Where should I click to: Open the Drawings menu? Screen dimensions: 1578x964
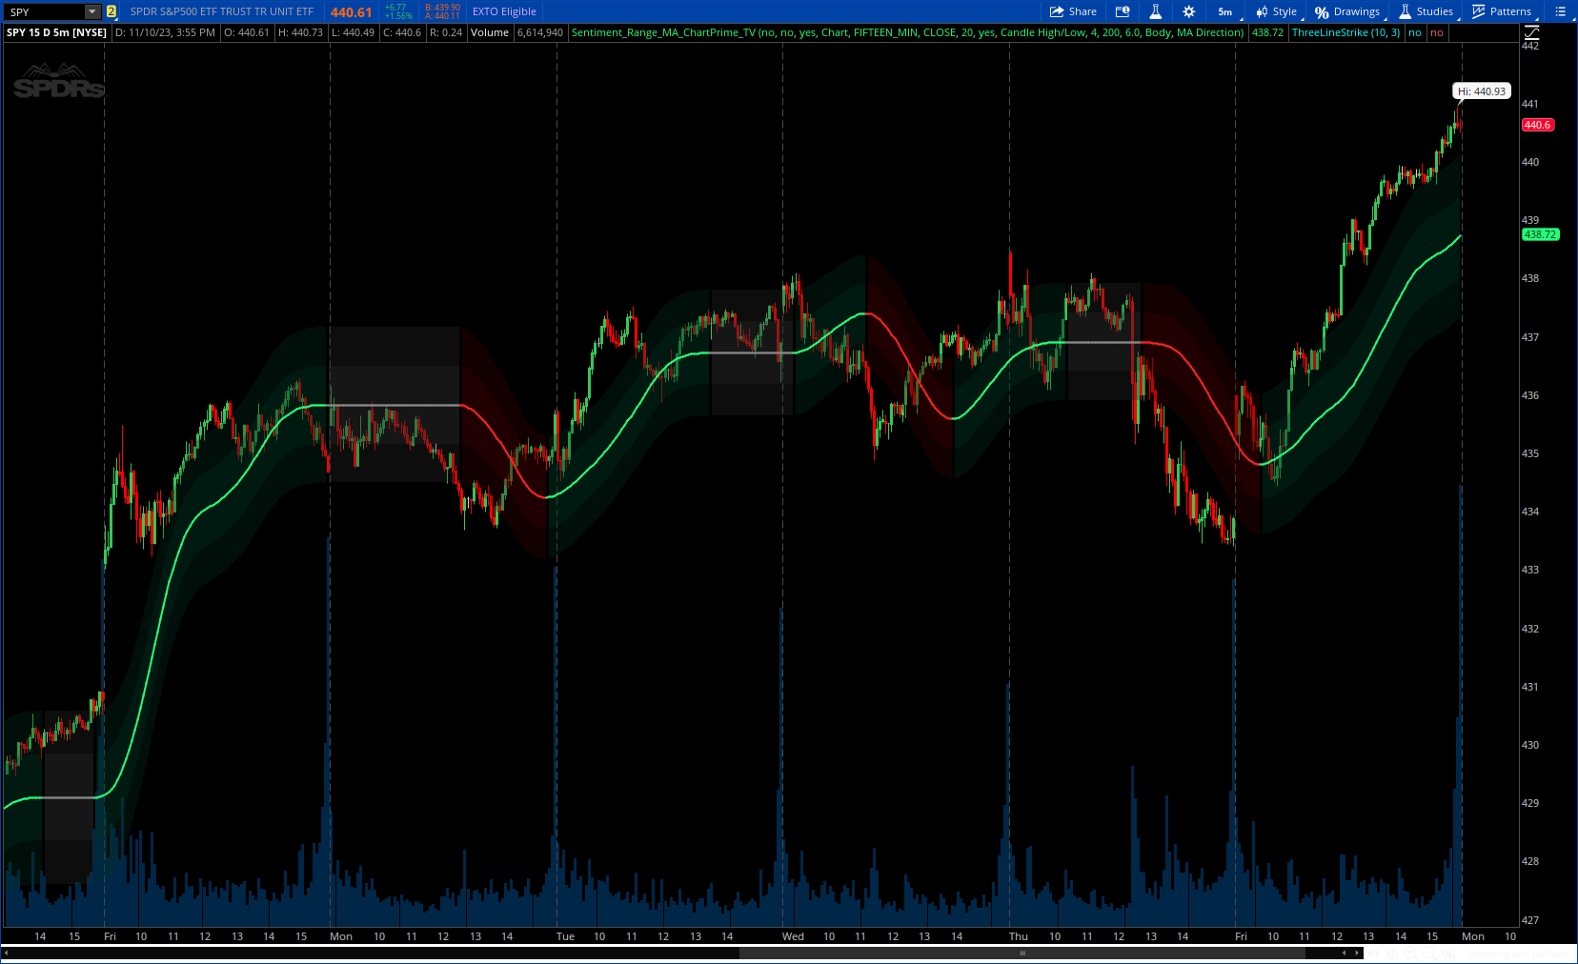1347,11
